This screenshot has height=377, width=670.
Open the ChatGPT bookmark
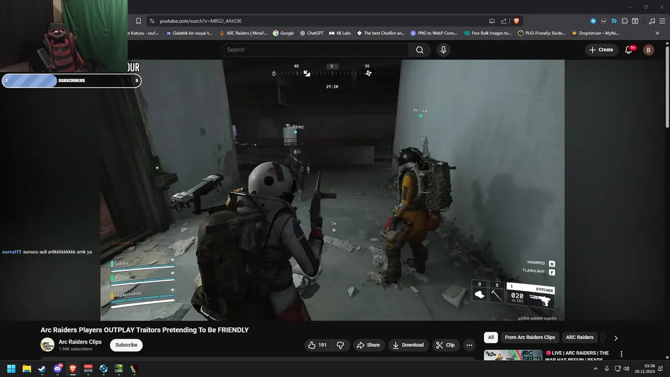(x=311, y=33)
